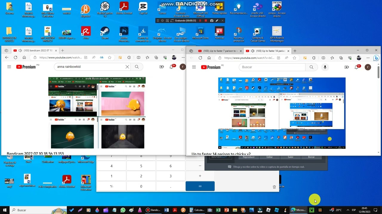
Task: Click the video player in left YouTube window
Action: click(97, 113)
